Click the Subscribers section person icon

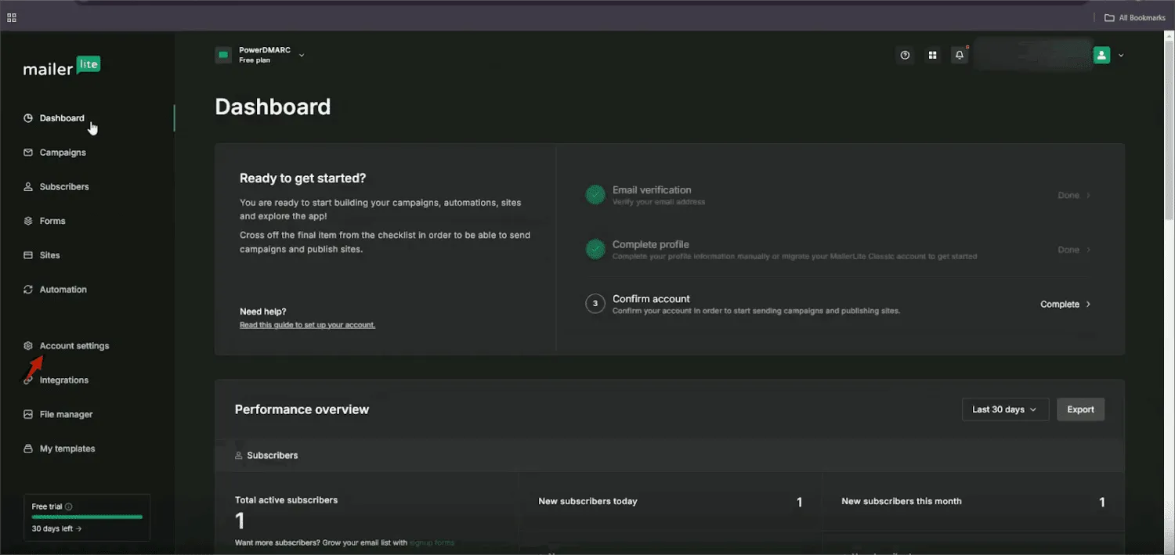(239, 456)
